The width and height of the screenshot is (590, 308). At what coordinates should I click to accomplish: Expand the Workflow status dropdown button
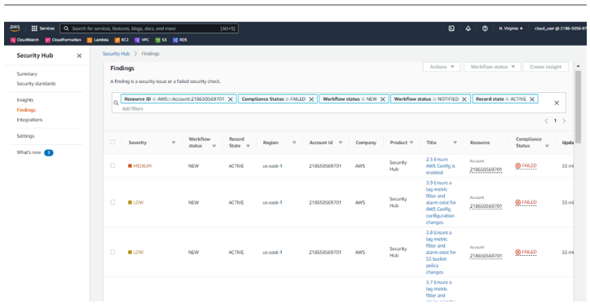(492, 67)
